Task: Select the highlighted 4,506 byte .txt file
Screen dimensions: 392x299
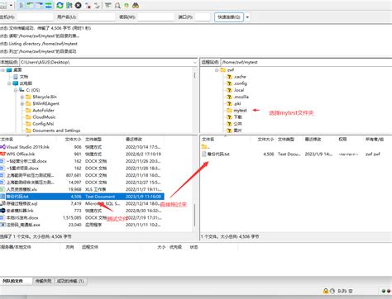Action: tap(82, 197)
